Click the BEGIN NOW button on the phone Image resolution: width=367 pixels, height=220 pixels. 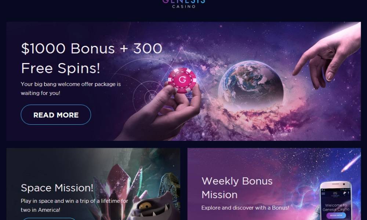click(x=336, y=215)
